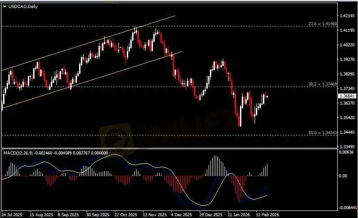This screenshot has width=358, height=218.
Task: Click the 24 Jul 2025 date label
Action: tap(12, 214)
